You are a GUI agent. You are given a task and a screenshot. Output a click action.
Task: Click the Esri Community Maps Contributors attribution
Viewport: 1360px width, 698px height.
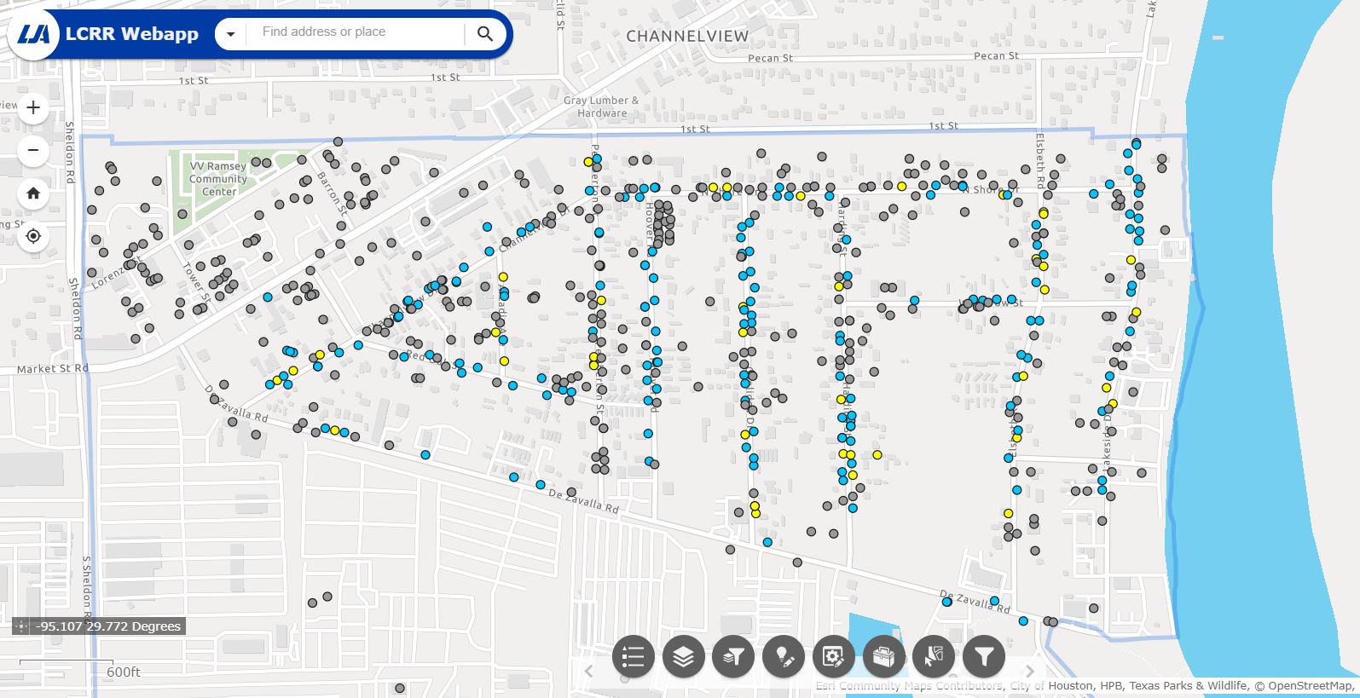(x=909, y=685)
